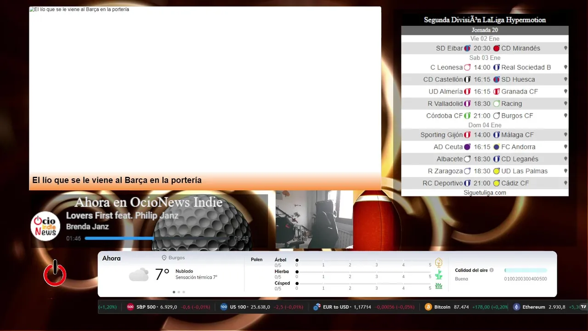Image resolution: width=588 pixels, height=331 pixels.
Task: Click the 'C Leonesa' team name
Action: point(447,67)
